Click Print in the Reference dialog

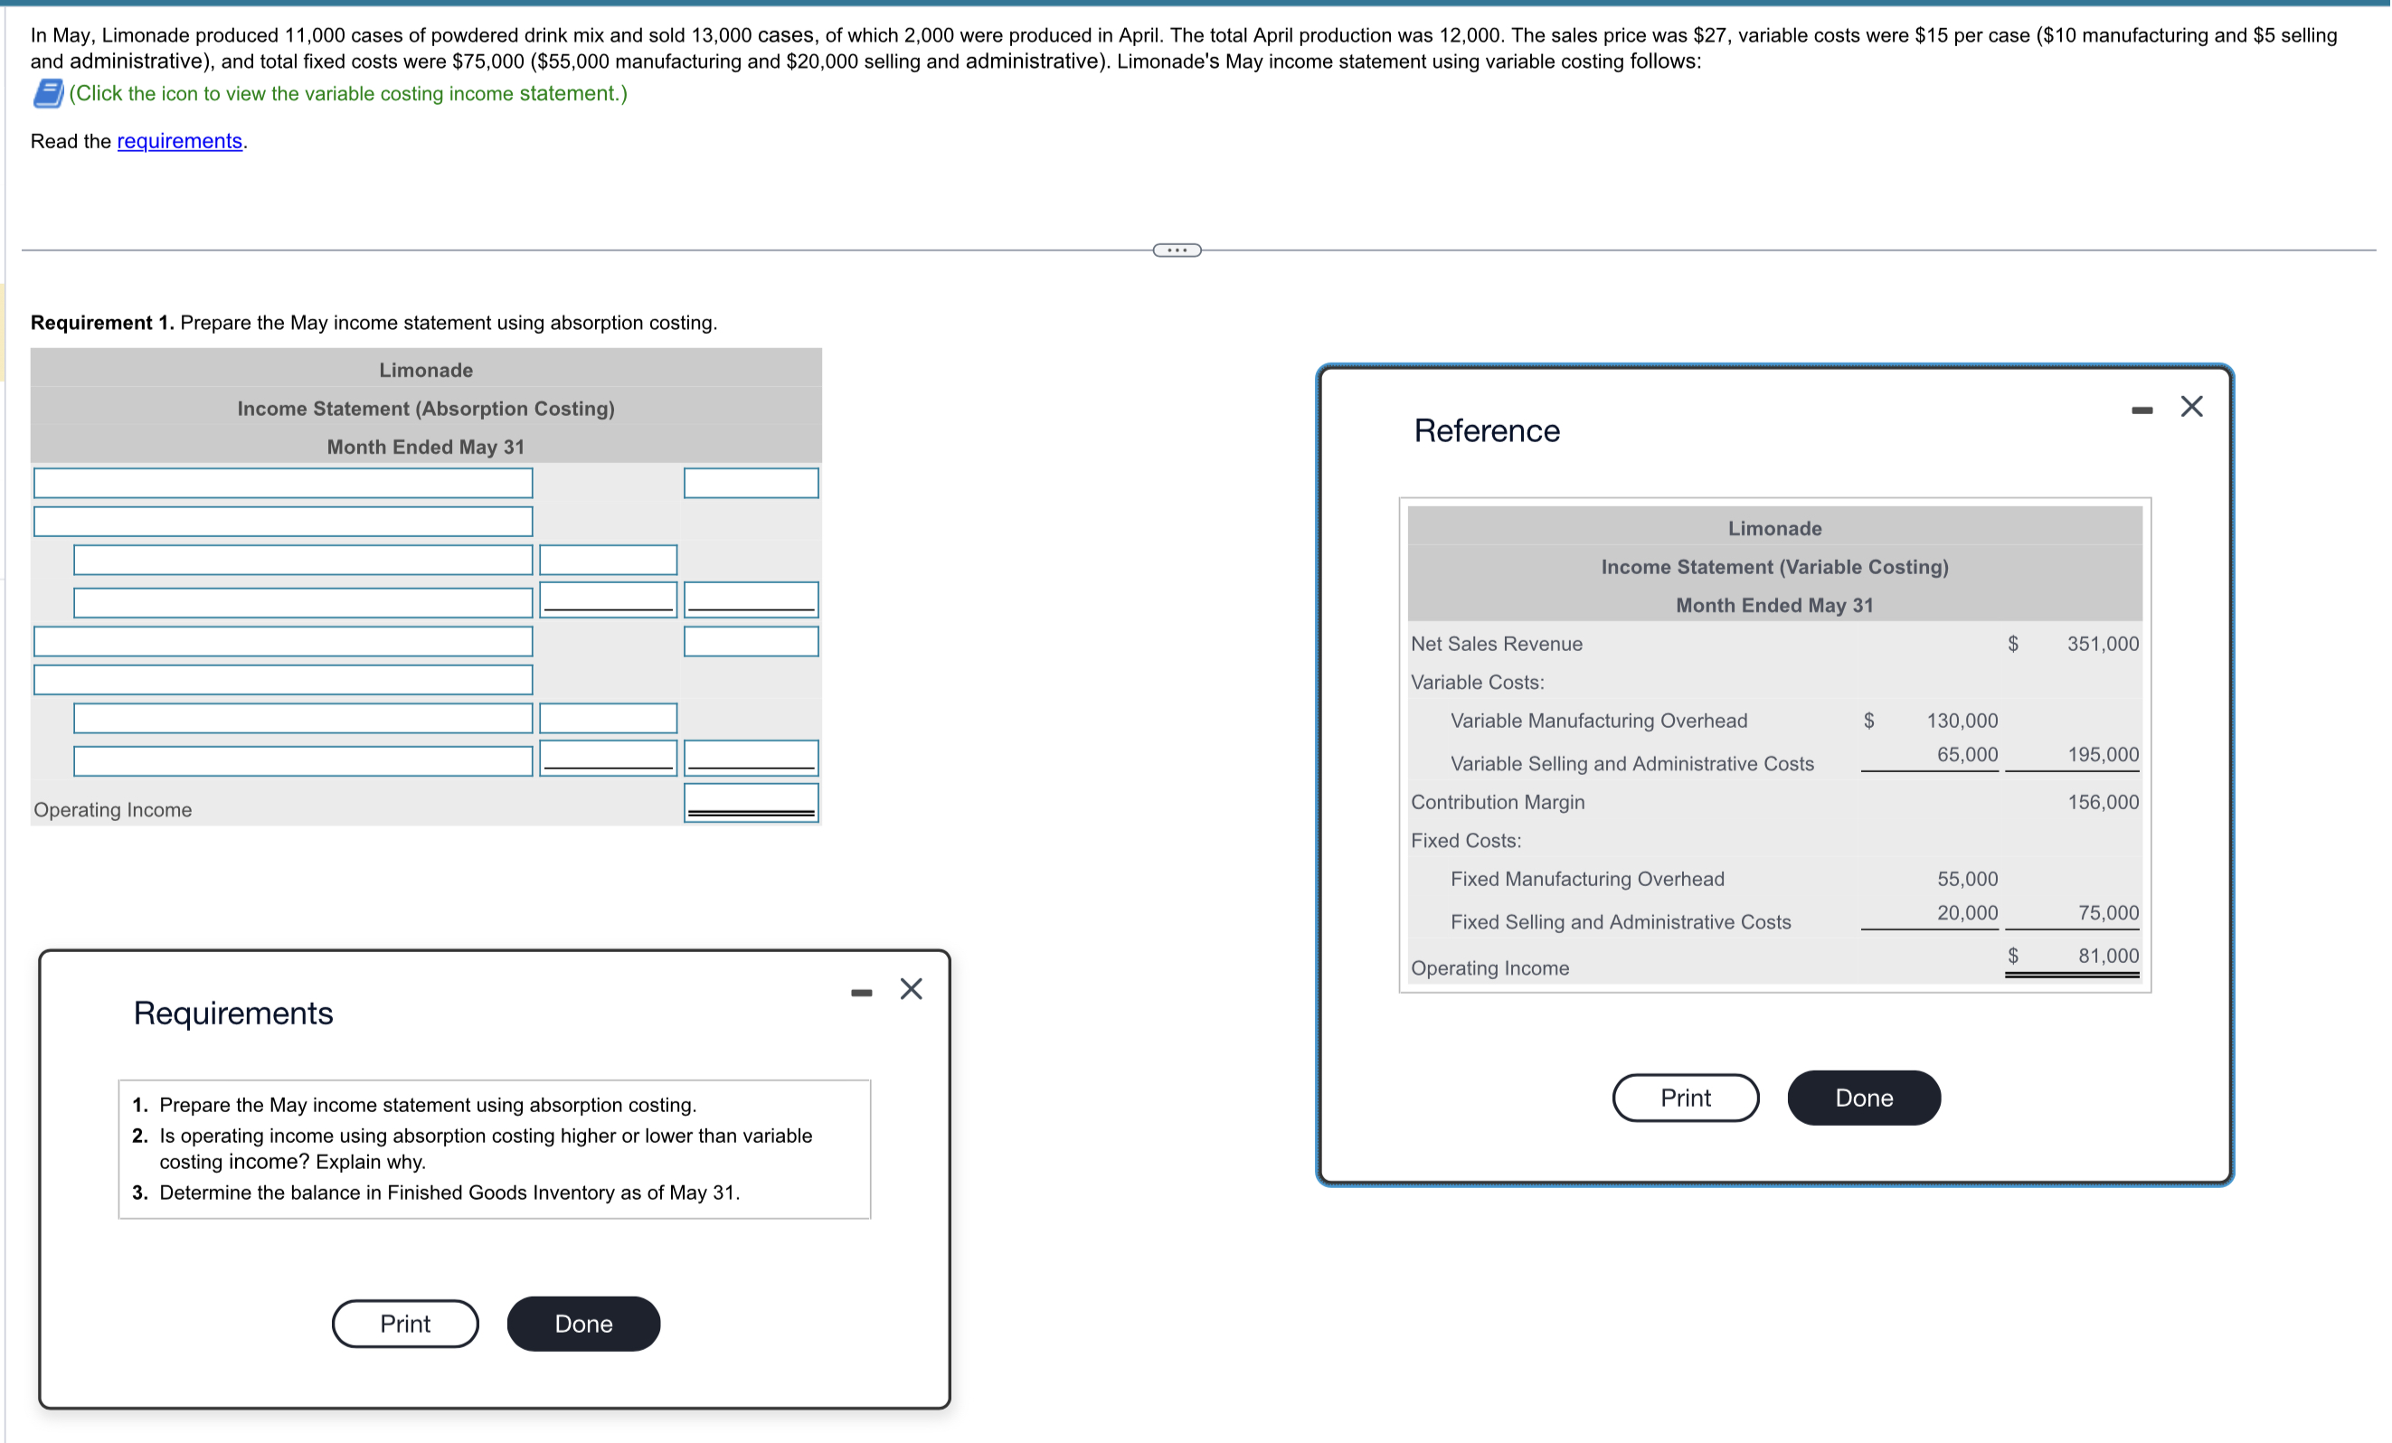(x=1684, y=1098)
